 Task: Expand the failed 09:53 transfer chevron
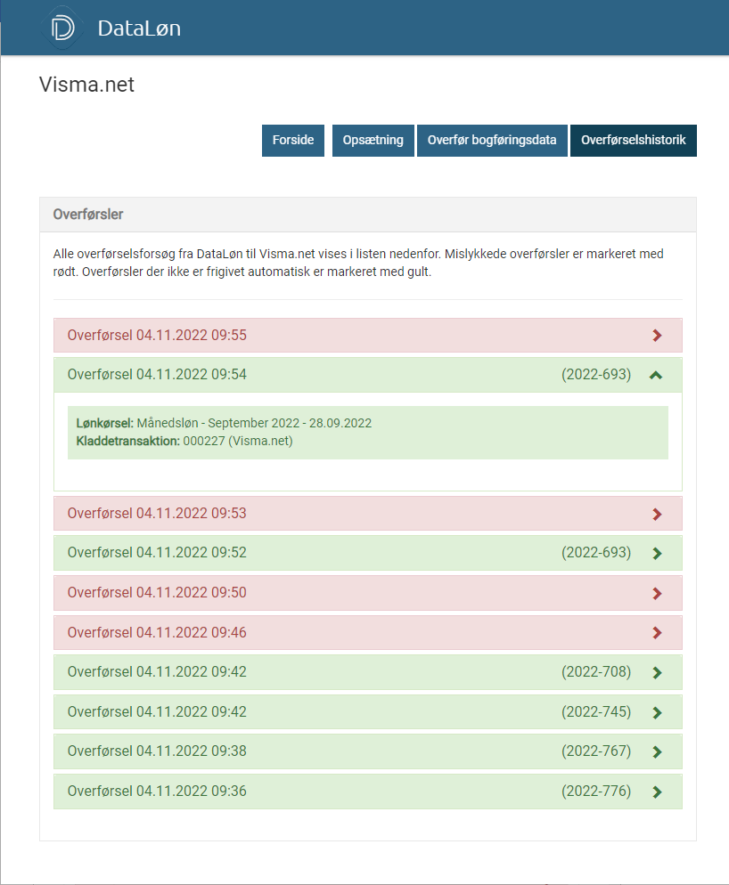658,514
